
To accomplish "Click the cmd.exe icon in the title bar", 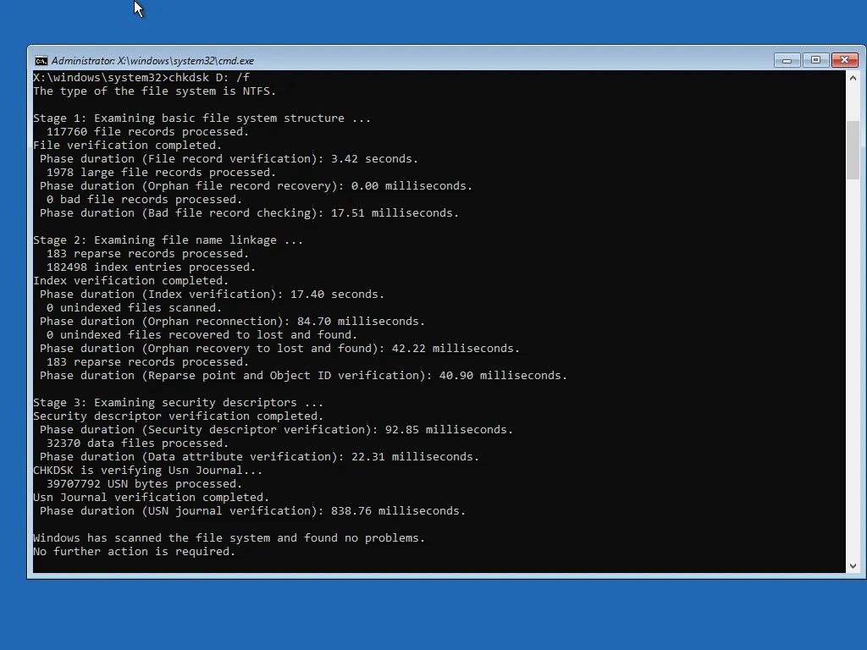I will pos(41,61).
